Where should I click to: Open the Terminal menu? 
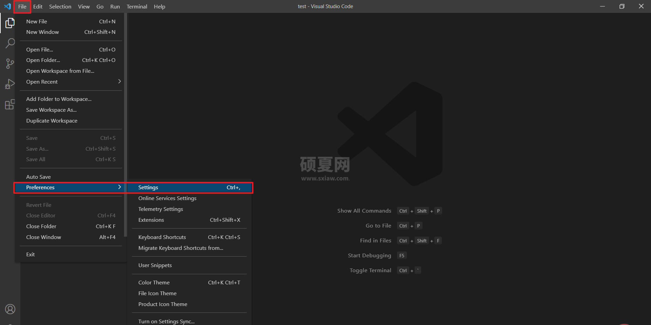137,6
